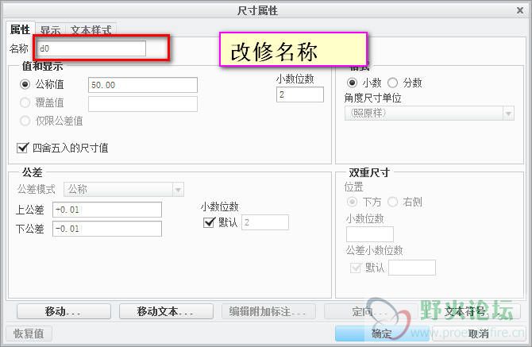532x347 pixels.
Task: Select the 公称值 radio button
Action: (x=25, y=84)
